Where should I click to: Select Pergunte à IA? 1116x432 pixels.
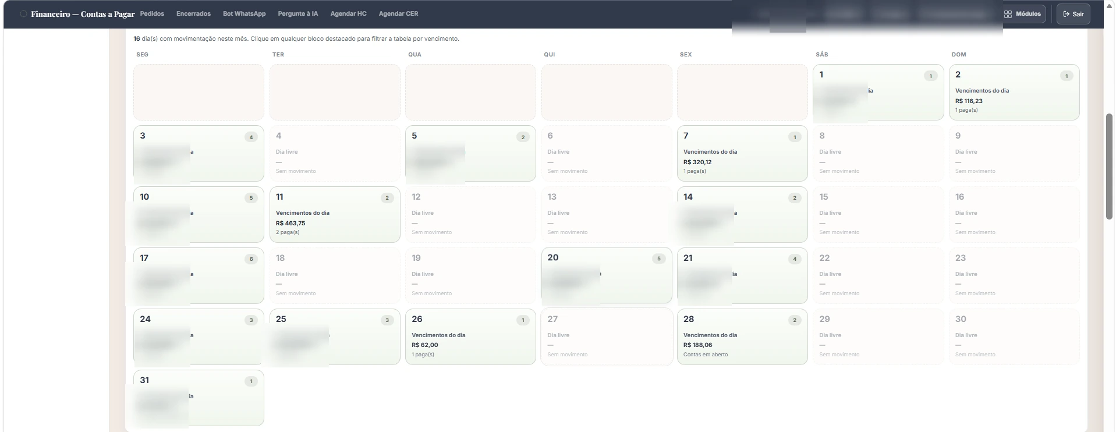coord(298,14)
